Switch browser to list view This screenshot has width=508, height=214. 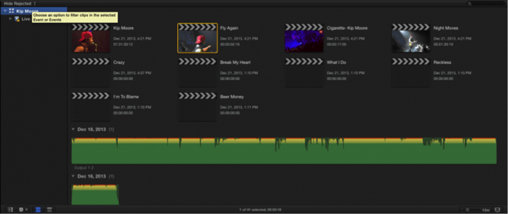(49, 210)
